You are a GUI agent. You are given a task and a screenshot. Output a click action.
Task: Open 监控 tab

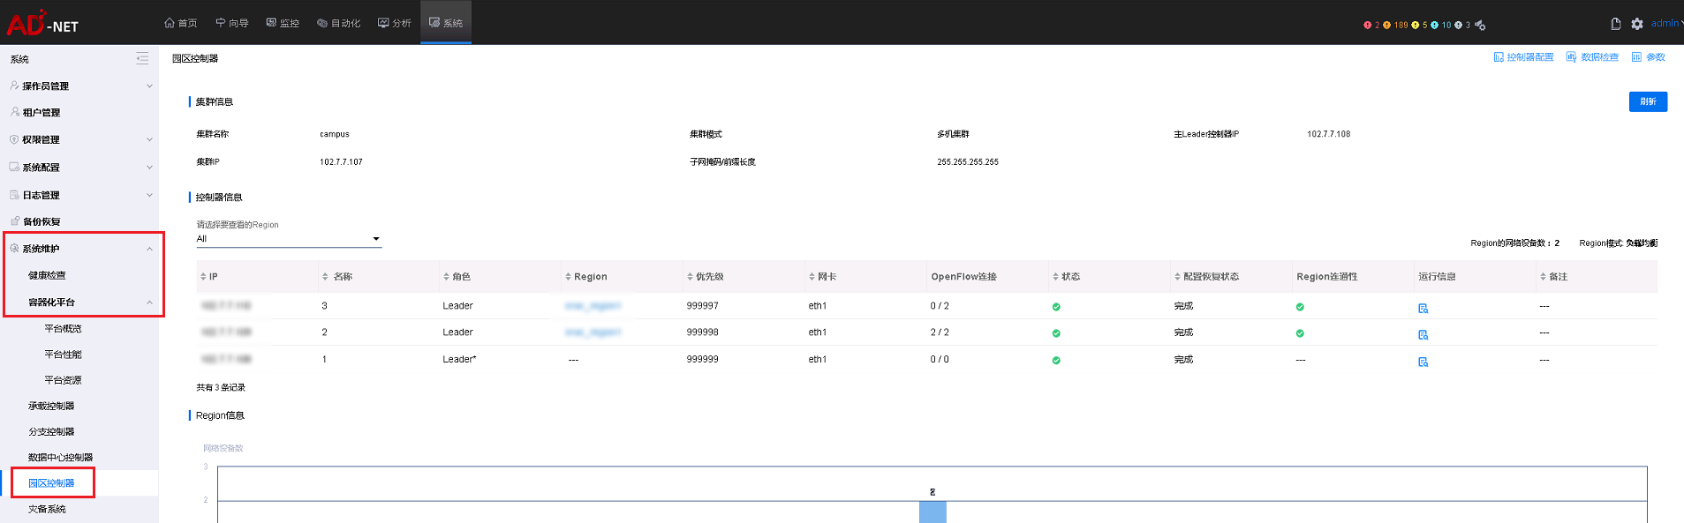[x=283, y=23]
